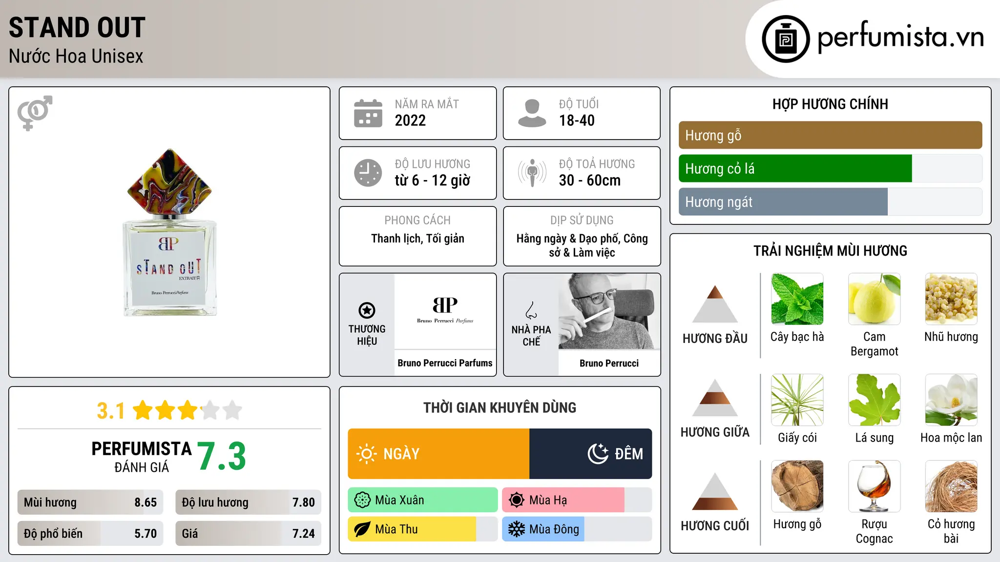Click the star badge icon above Thương hiệu

click(367, 310)
